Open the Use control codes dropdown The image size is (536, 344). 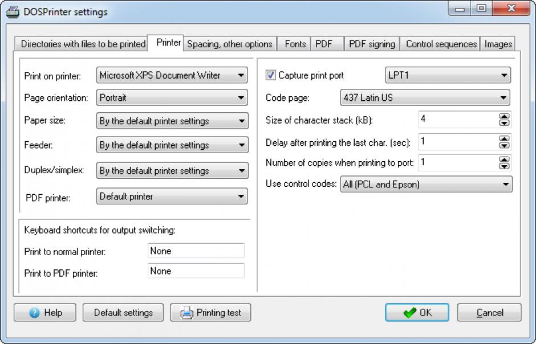pos(427,185)
